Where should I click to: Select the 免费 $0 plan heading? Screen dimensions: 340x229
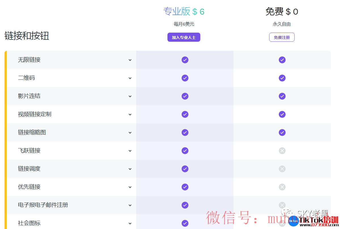click(x=282, y=12)
